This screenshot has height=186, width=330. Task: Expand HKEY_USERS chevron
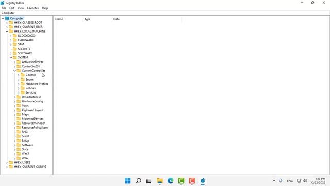click(7, 163)
